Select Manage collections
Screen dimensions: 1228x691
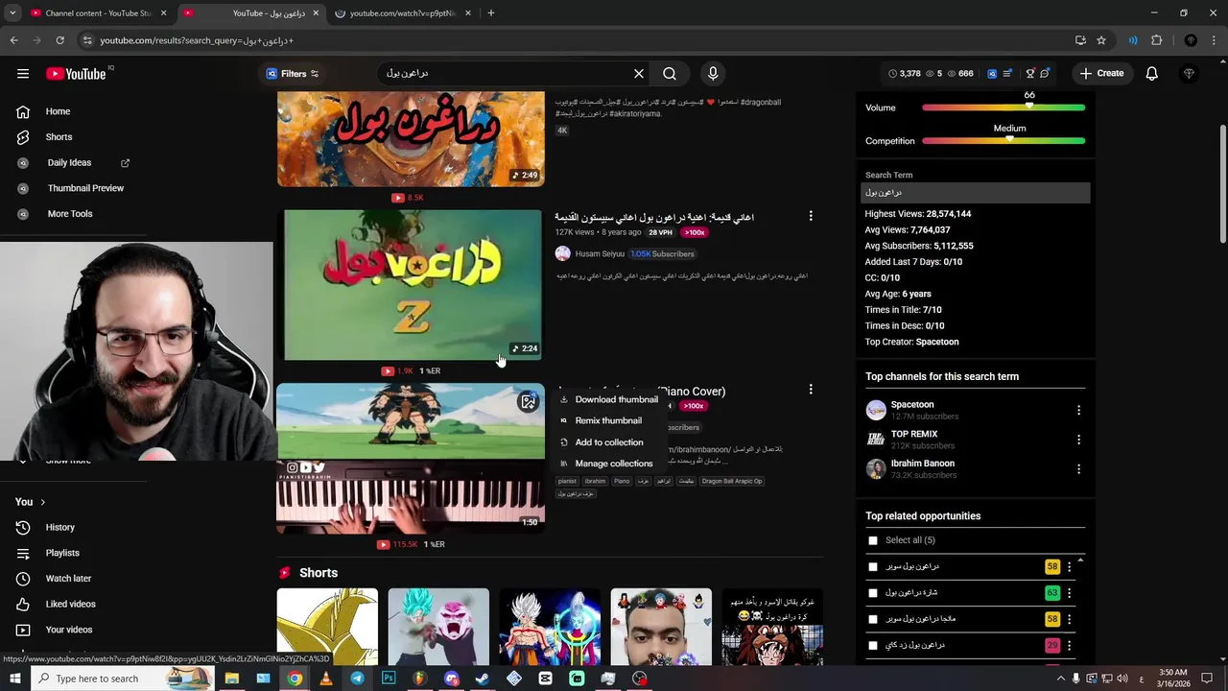pyautogui.click(x=614, y=464)
